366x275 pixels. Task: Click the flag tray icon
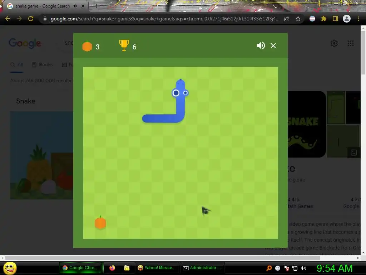(286, 268)
